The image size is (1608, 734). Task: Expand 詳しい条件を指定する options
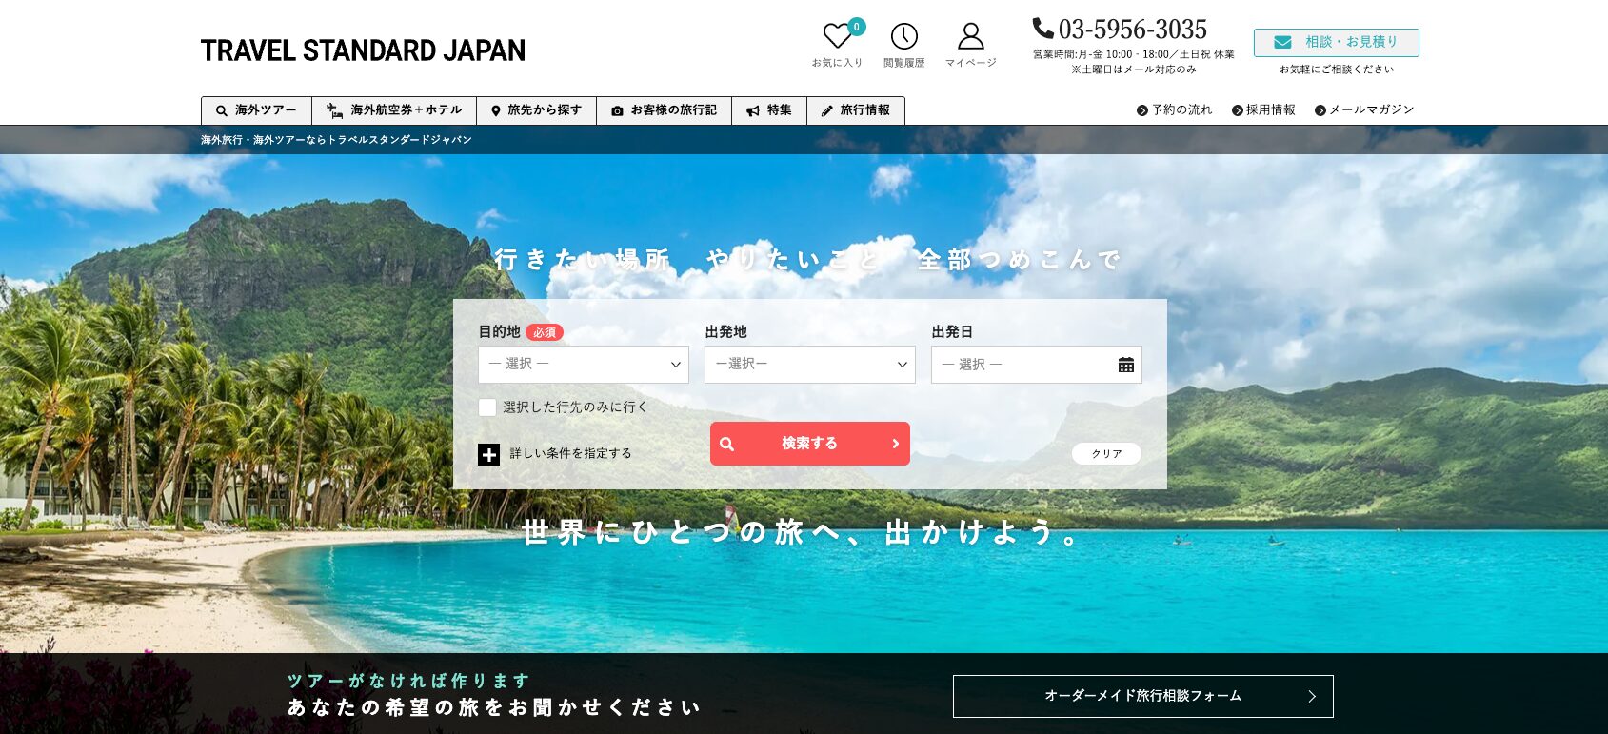click(570, 454)
